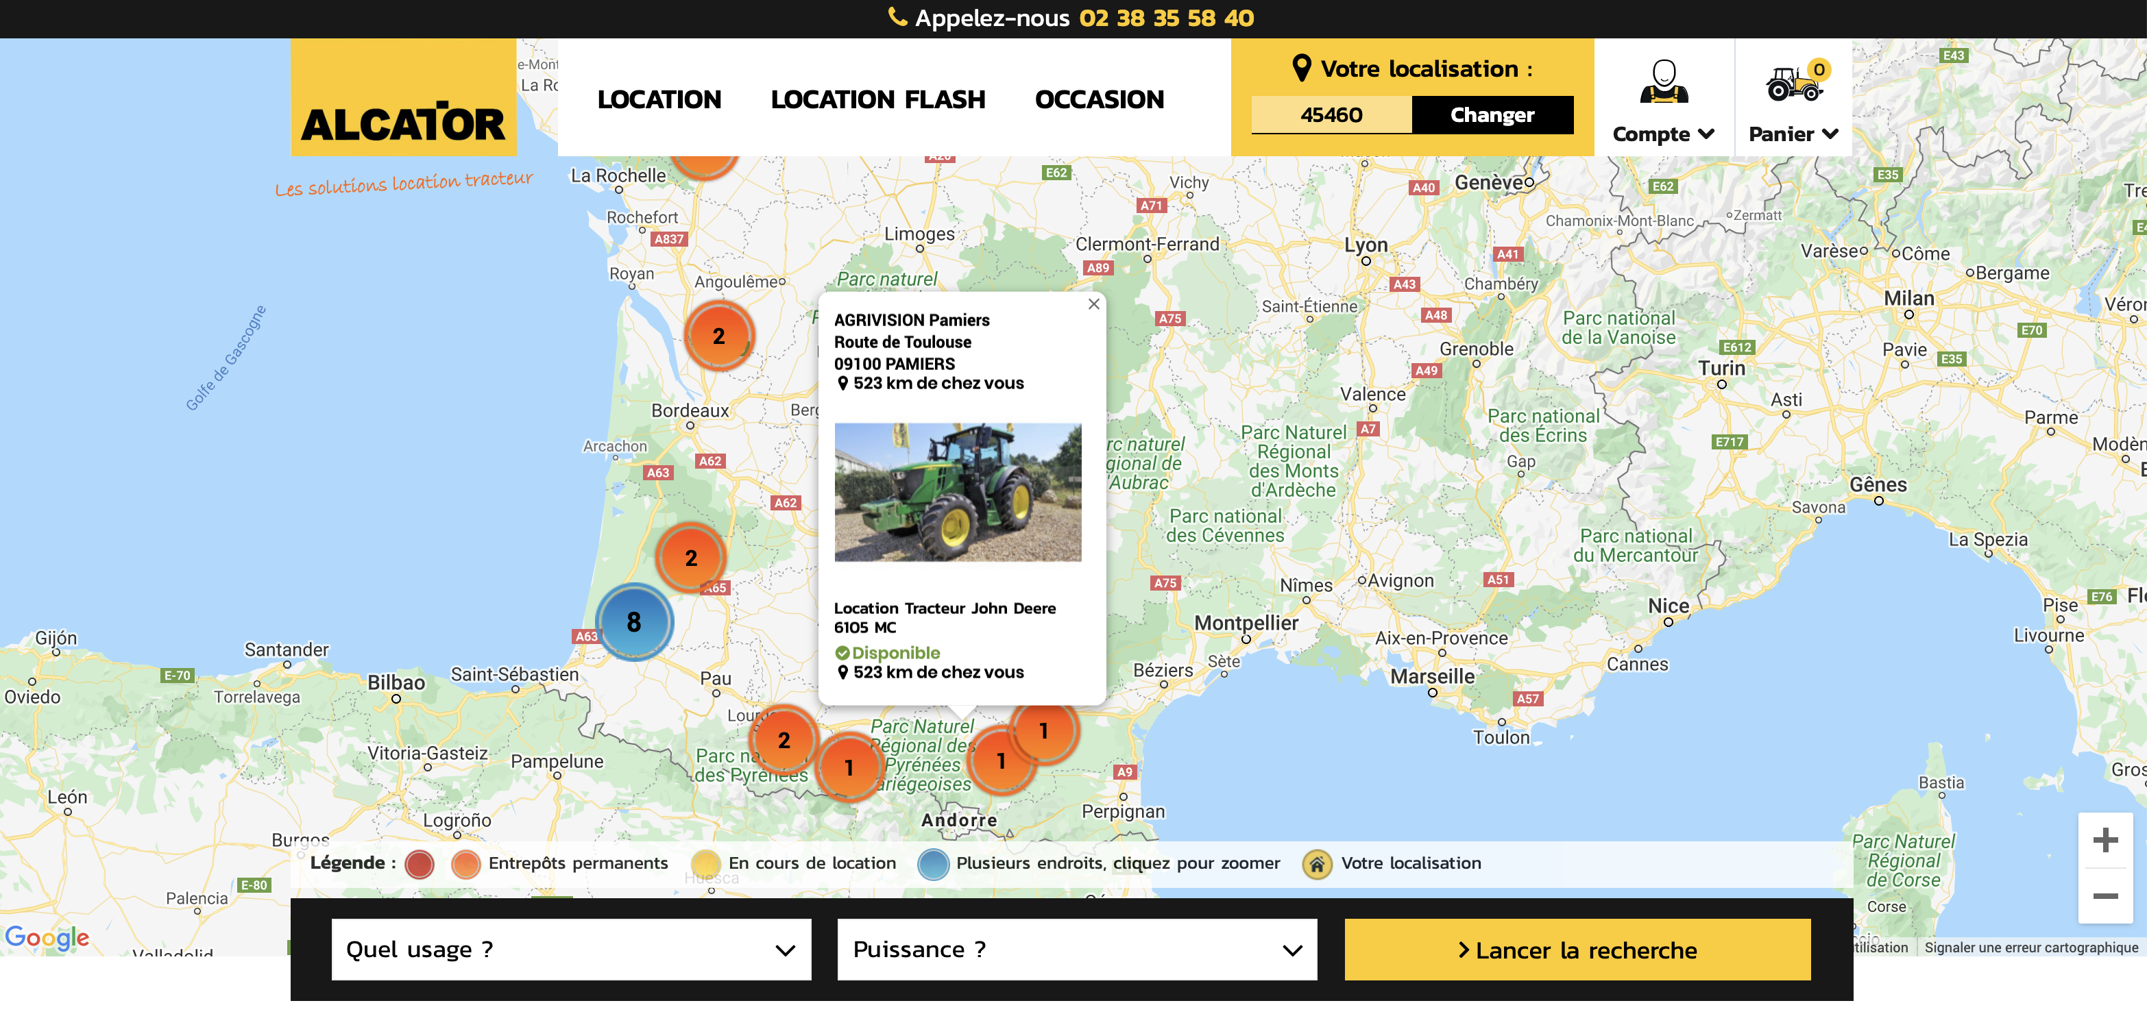Zoom in the map with plus

2104,840
